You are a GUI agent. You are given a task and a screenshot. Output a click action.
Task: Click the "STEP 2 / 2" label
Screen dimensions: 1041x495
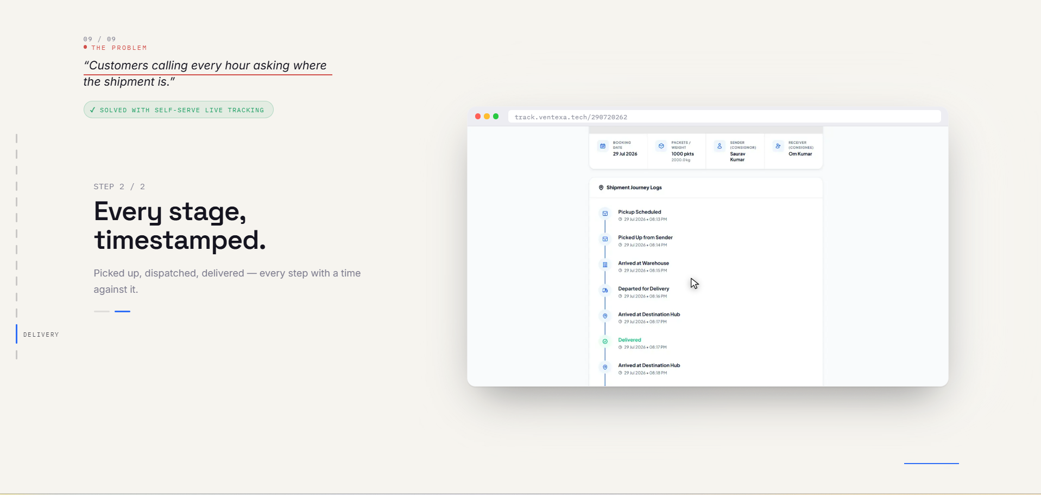click(x=119, y=187)
